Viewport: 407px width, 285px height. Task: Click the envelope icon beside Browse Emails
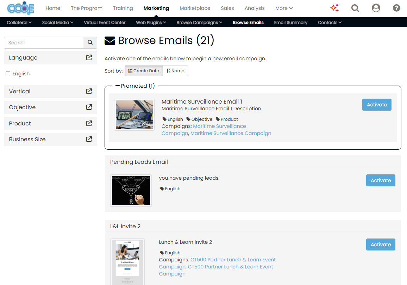point(110,41)
